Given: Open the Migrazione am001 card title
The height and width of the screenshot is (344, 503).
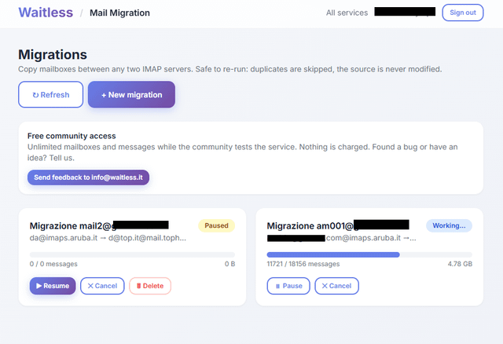Looking at the screenshot, I should [x=338, y=225].
